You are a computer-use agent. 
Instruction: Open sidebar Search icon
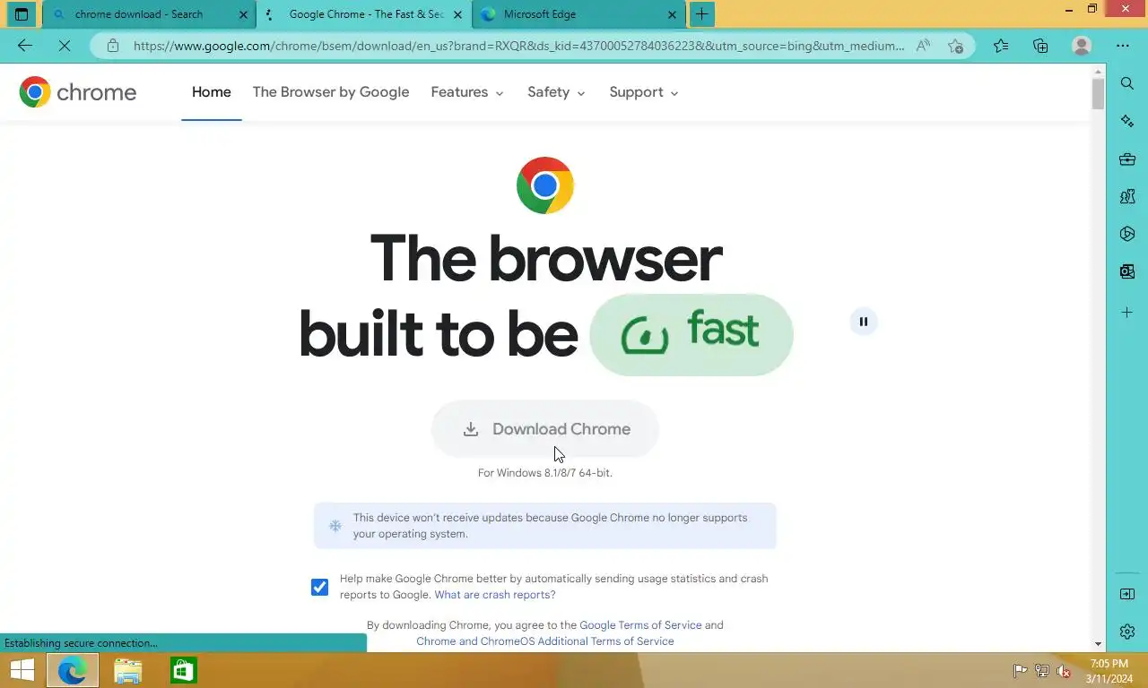pyautogui.click(x=1127, y=83)
